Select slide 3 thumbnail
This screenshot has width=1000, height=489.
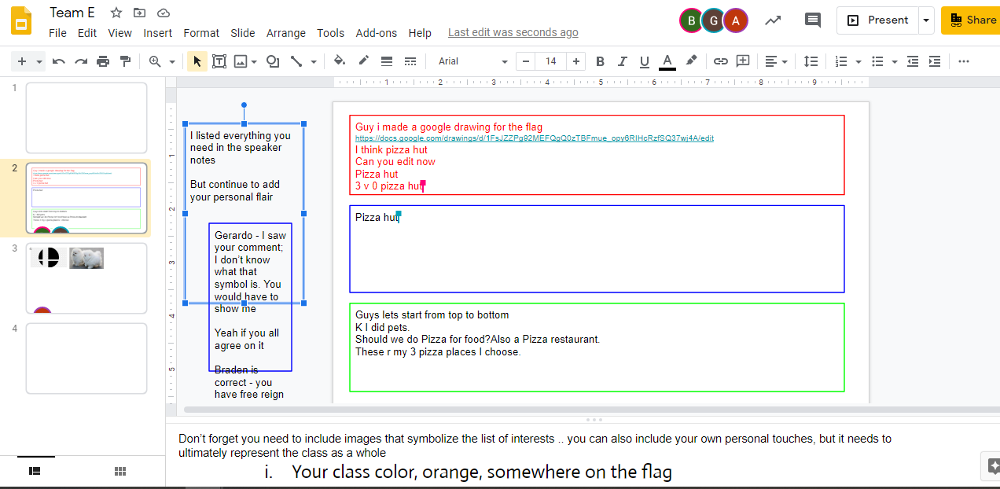click(x=86, y=278)
